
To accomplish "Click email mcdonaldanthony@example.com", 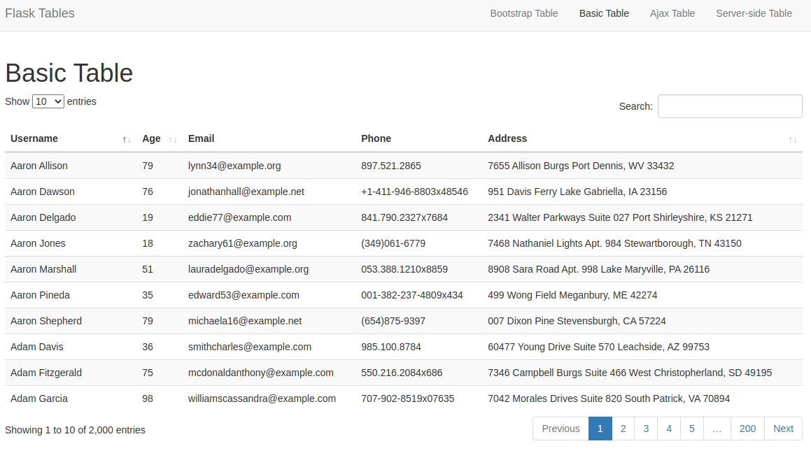I will point(261,373).
